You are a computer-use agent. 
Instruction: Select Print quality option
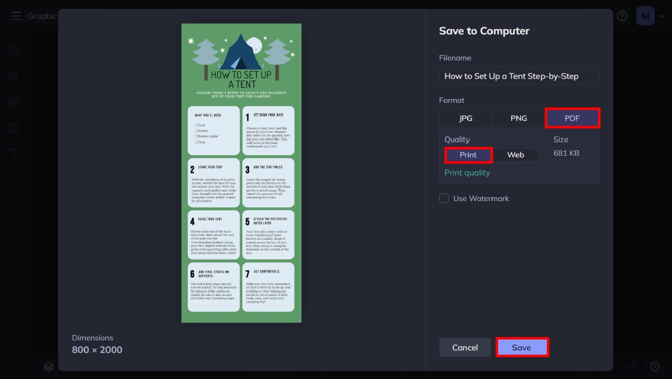pyautogui.click(x=468, y=155)
